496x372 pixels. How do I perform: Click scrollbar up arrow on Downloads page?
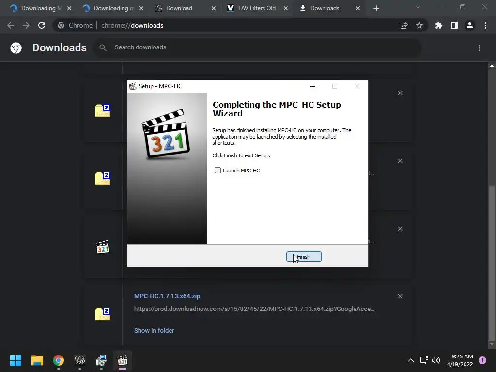492,66
